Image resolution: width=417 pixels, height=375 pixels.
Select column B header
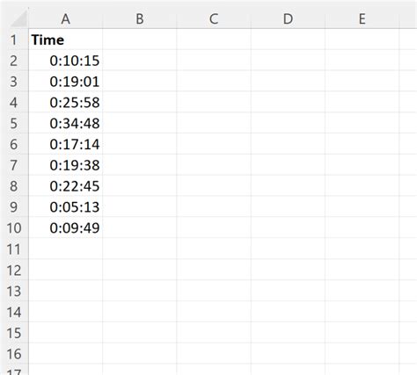pos(140,18)
